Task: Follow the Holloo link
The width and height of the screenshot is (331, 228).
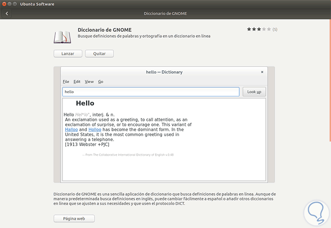Action: pos(95,130)
